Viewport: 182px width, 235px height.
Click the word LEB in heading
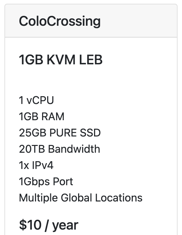point(91,60)
